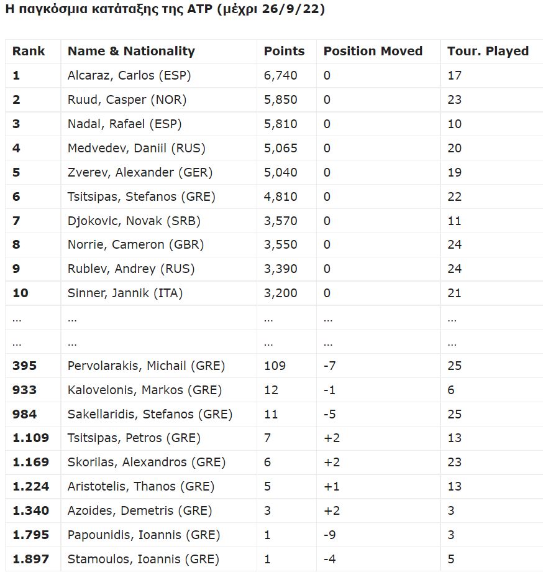Viewport: 543px width, 572px height.
Task: Click the Zverev, Alexander (GER) entry
Action: [x=140, y=172]
